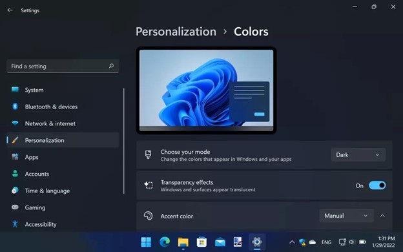Open Microsoft Edge from the taskbar
Viewport: 403px width, 252px height.
coord(165,242)
